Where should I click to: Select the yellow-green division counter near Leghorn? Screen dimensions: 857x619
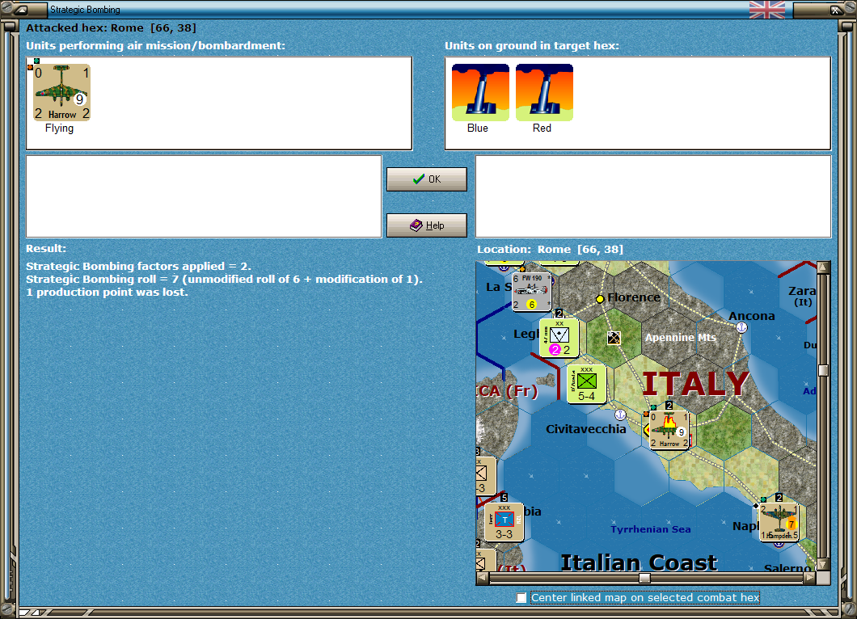tap(559, 338)
